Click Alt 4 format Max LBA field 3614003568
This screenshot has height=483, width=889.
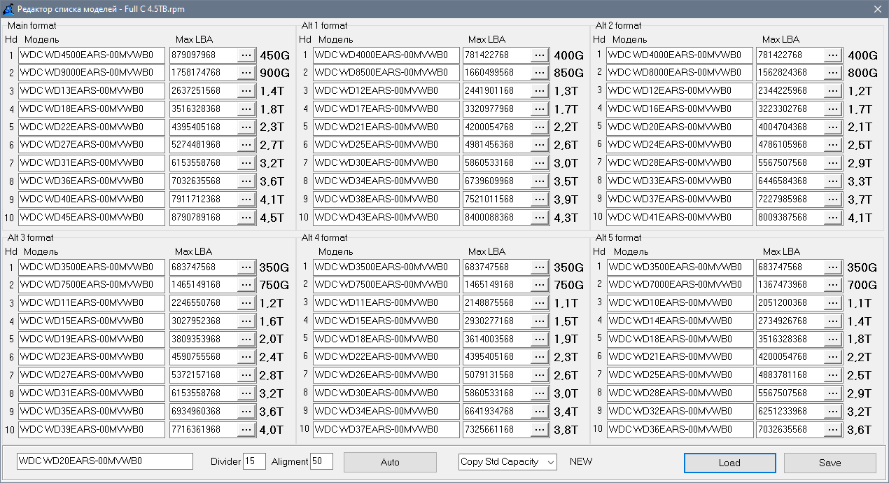(496, 339)
